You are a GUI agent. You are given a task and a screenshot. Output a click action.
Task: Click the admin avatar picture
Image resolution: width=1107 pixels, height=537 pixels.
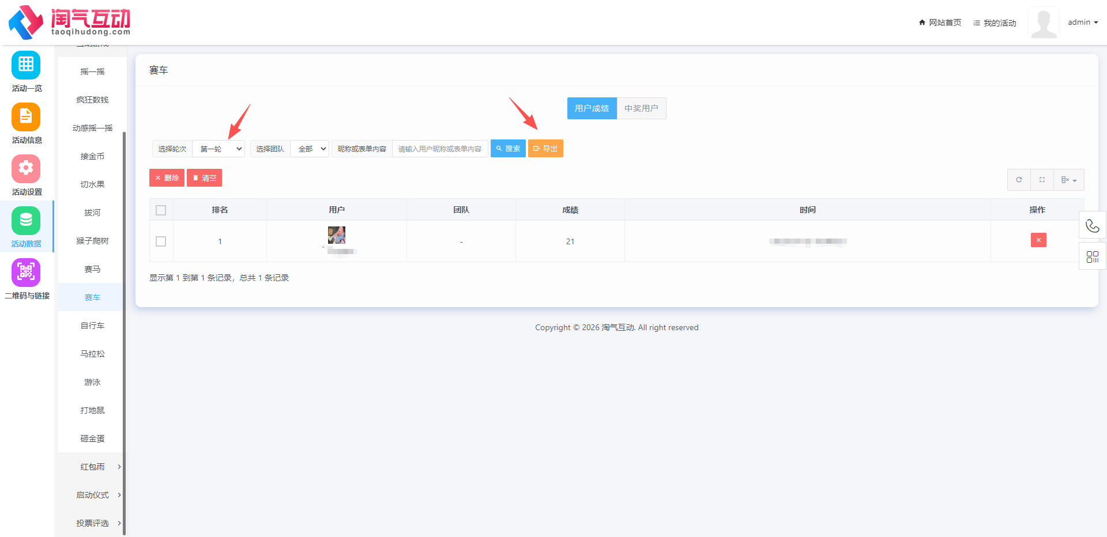tap(1044, 22)
